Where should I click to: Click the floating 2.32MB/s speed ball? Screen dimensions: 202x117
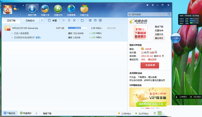click(x=176, y=38)
